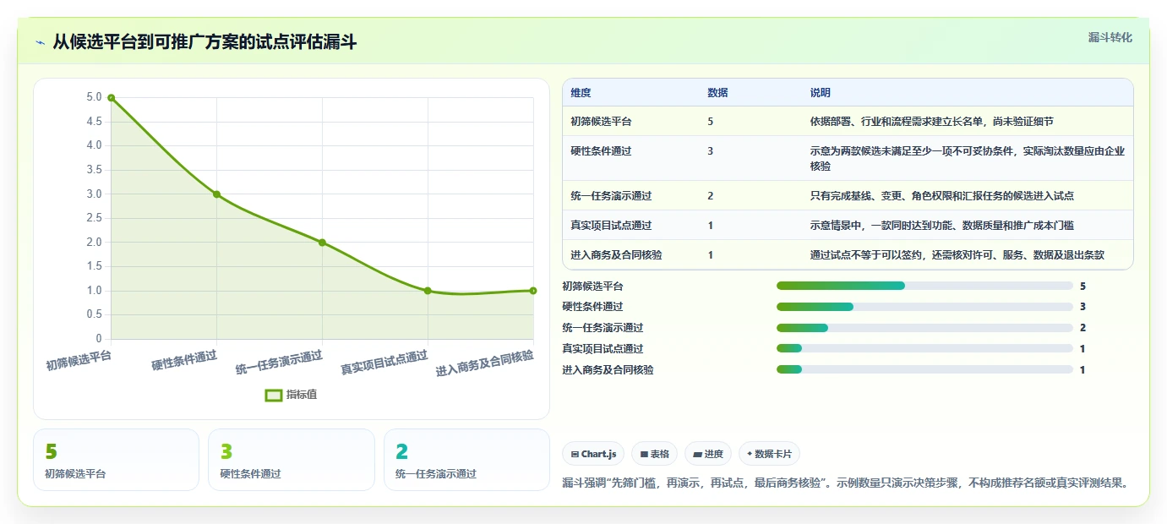The width and height of the screenshot is (1167, 524).
Task: Click the 统一任务演示通过 label beside the progress bars
Action: [603, 328]
